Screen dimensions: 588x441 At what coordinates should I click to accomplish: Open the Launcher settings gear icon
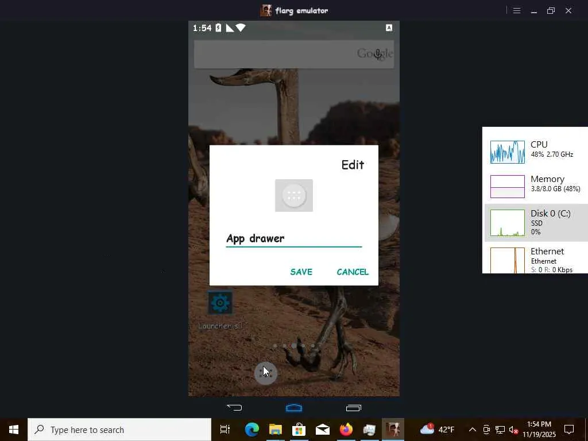(x=220, y=303)
